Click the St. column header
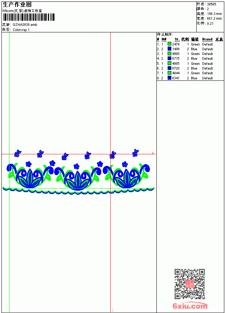 click(x=177, y=39)
